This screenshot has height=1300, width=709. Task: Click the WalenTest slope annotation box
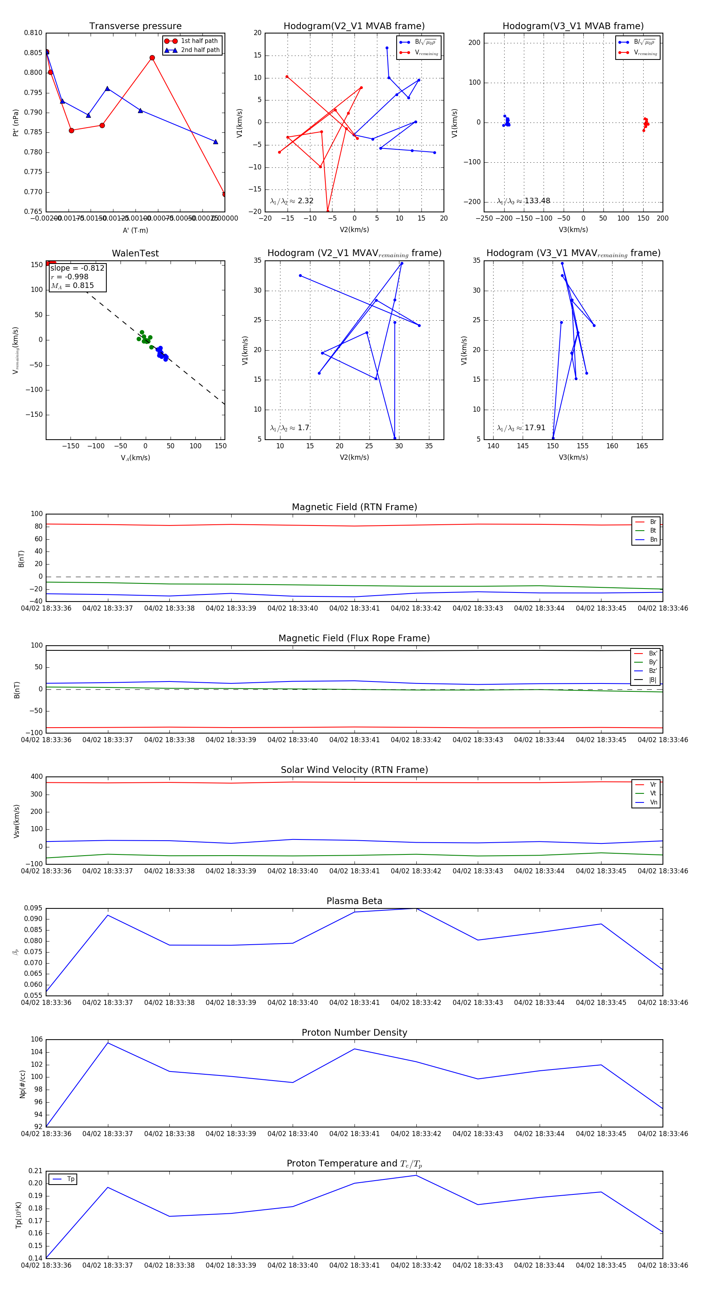click(78, 277)
